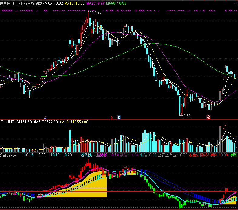Click the 14.95 high price label

pyautogui.click(x=97, y=12)
